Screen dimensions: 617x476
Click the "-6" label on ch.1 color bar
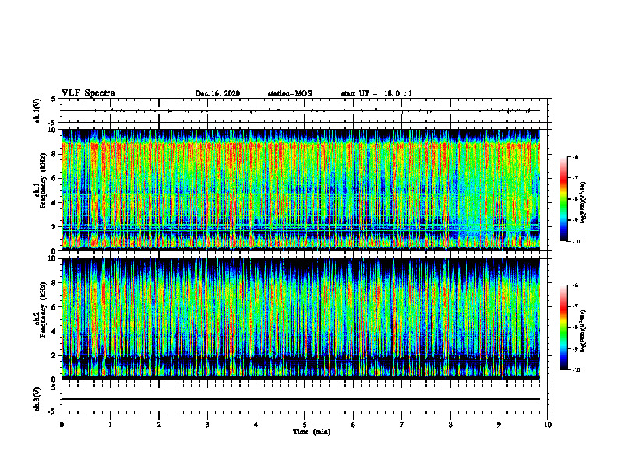pyautogui.click(x=575, y=157)
